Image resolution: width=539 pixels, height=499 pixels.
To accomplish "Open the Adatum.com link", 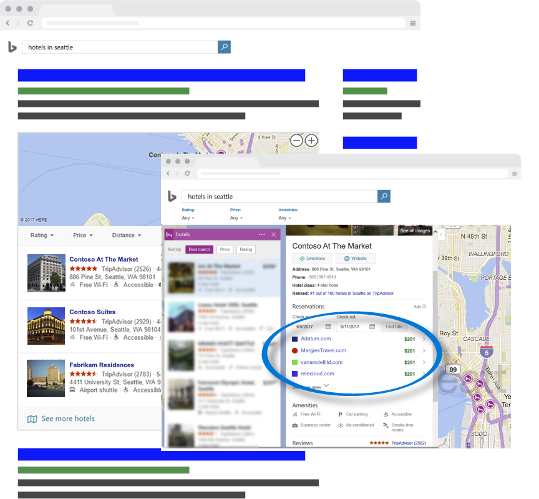I will 316,338.
